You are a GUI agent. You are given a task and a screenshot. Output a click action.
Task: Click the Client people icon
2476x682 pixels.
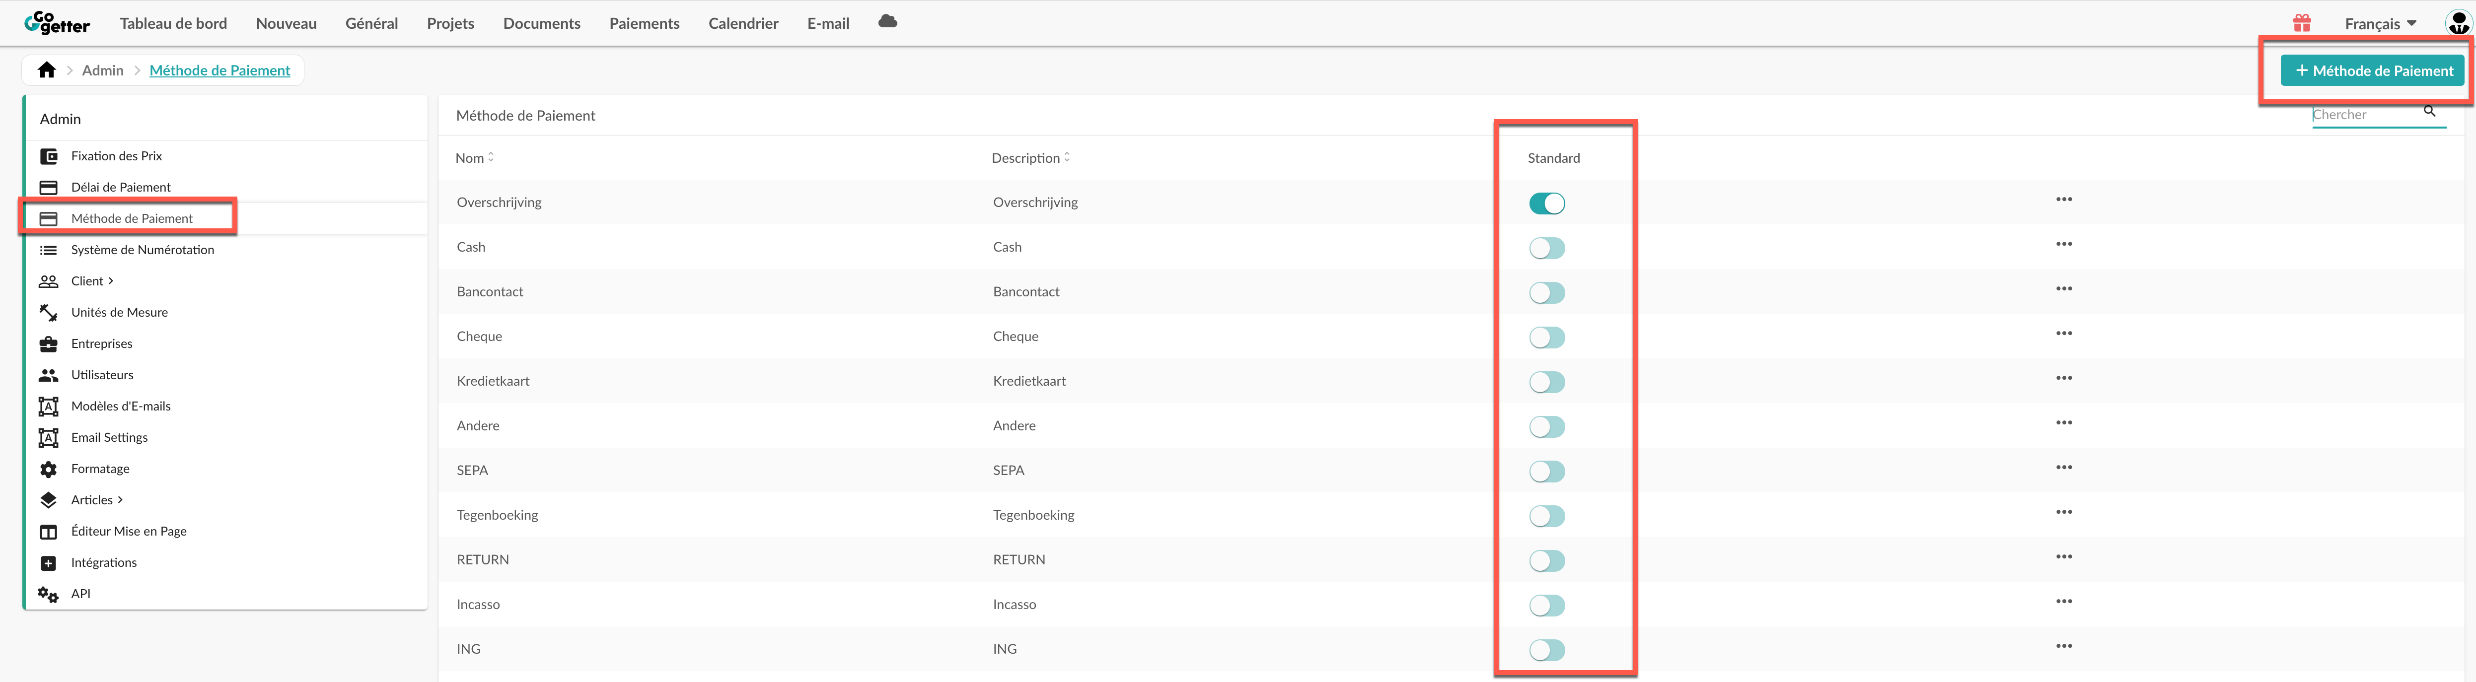click(48, 281)
